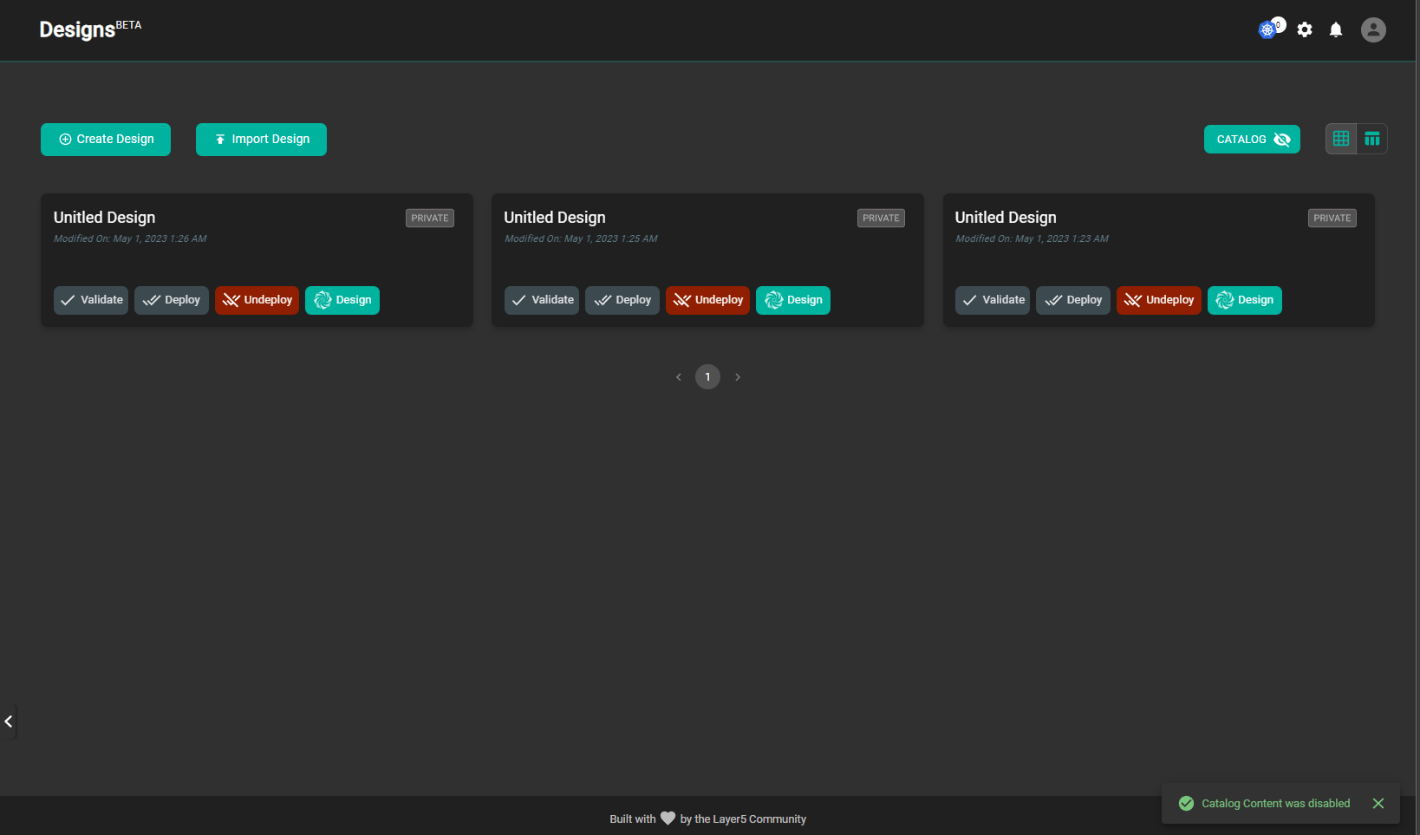This screenshot has height=835, width=1420.
Task: Dismiss the Catalog Content disabled notification
Action: click(1378, 803)
